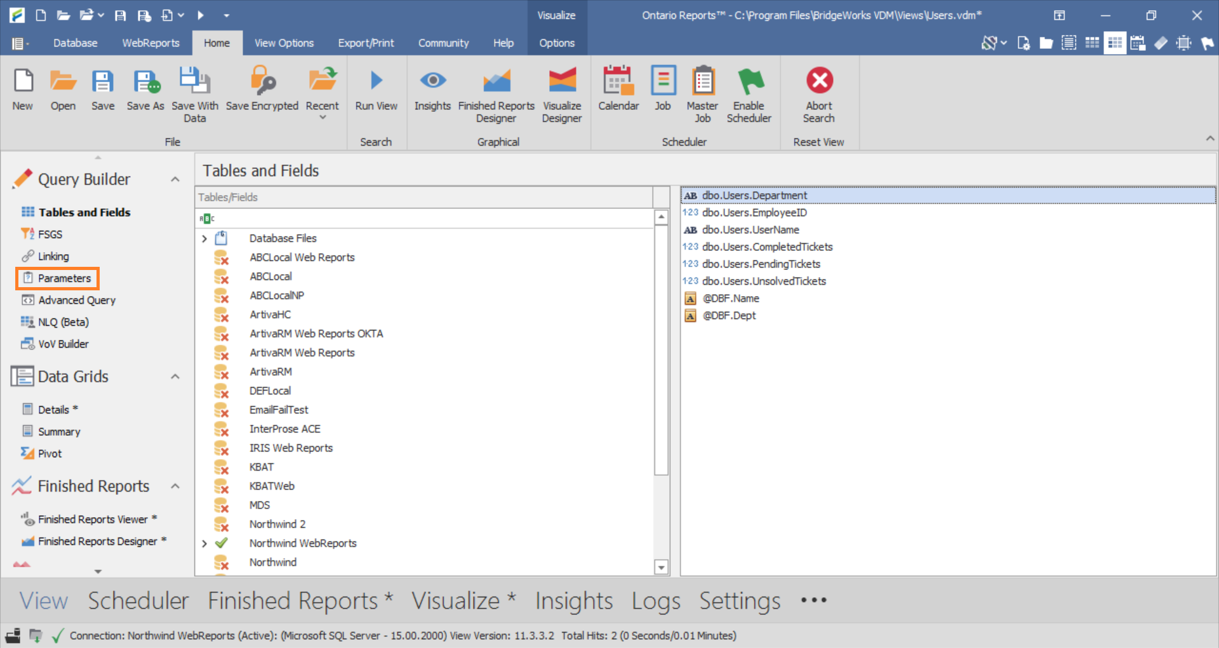Click the tables list scroll up arrow
The height and width of the screenshot is (648, 1219).
pos(661,217)
